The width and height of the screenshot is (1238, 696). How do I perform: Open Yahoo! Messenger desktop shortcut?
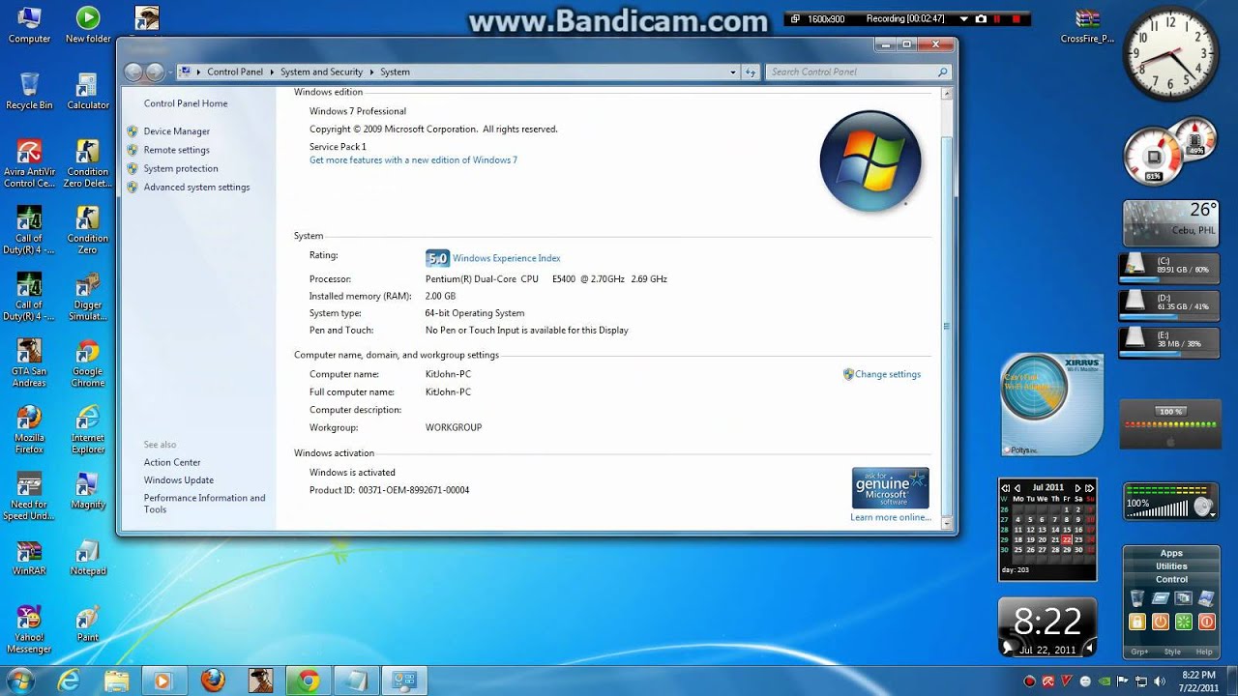click(29, 629)
